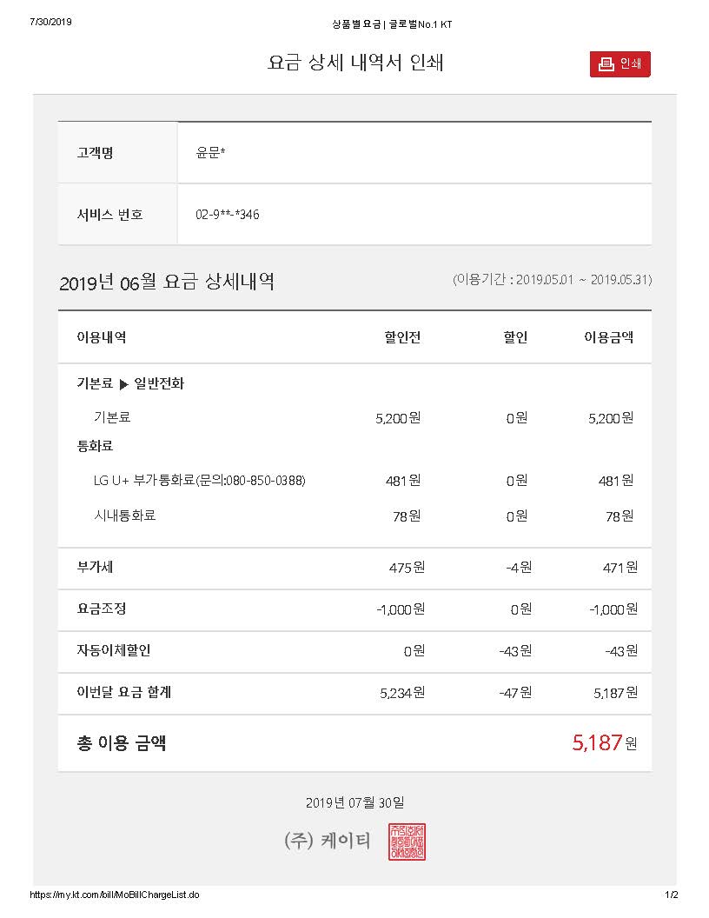709x918 pixels.
Task: Click the 요금조정 row label
Action: [x=102, y=609]
